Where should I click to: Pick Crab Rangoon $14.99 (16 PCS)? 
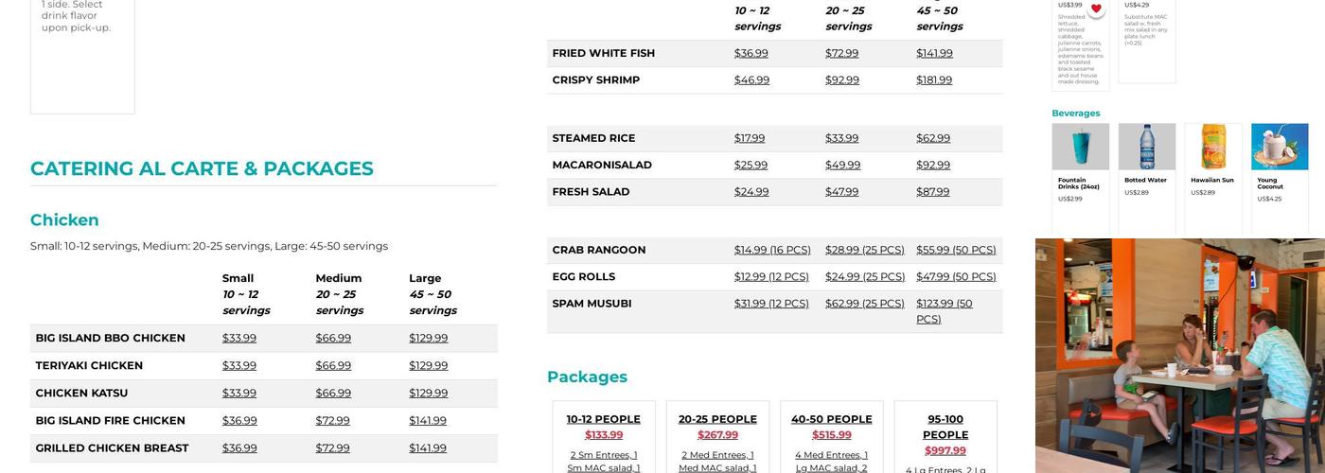pos(772,250)
